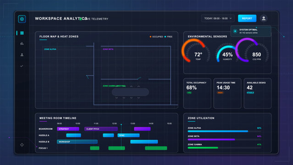This screenshot has width=293, height=165.
Task: Select the Huddle B afternoon booking at 13:00
Action: point(144,142)
